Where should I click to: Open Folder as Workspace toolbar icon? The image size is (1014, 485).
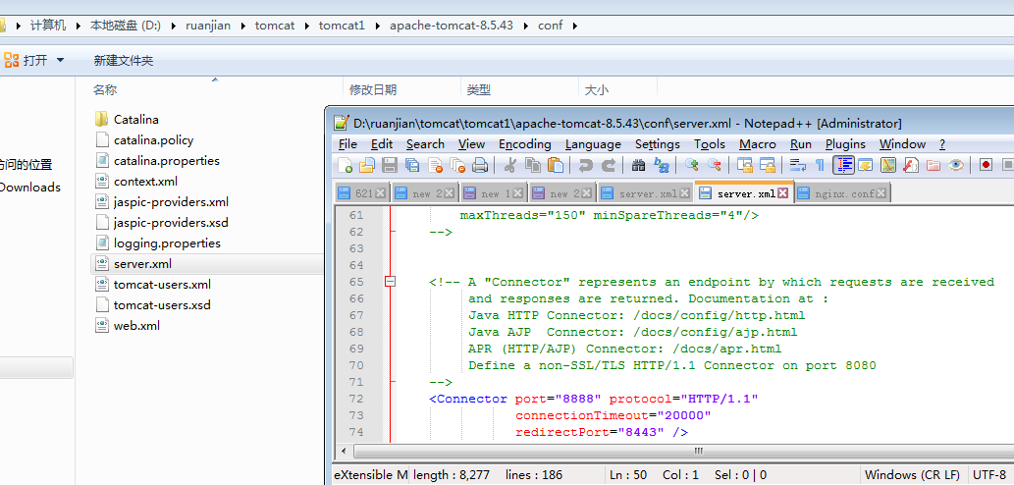pyautogui.click(x=934, y=165)
